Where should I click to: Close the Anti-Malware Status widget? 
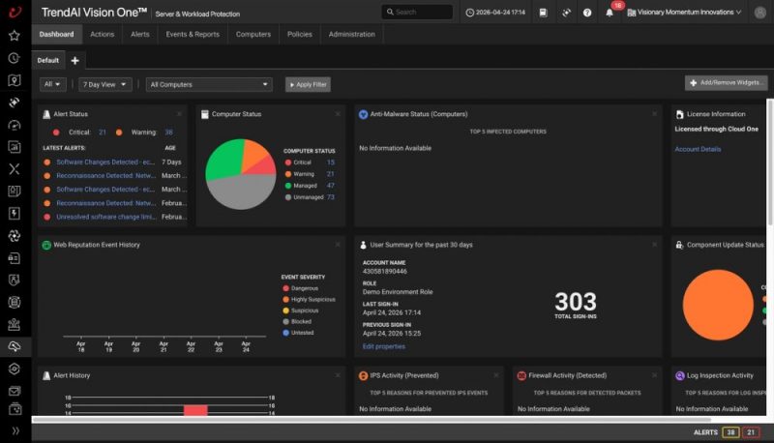655,114
